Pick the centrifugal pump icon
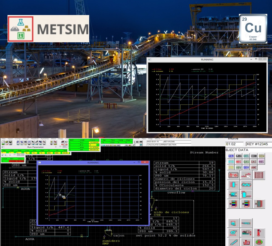This screenshot has width=272, height=246. pyautogui.click(x=233, y=233)
